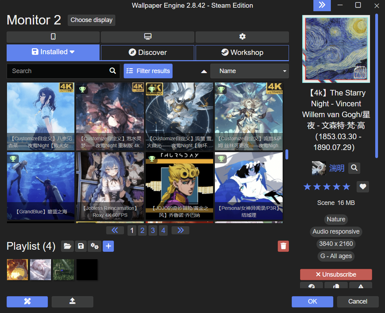385x313 pixels.
Task: Delete playlist with red trash icon
Action: pos(283,246)
